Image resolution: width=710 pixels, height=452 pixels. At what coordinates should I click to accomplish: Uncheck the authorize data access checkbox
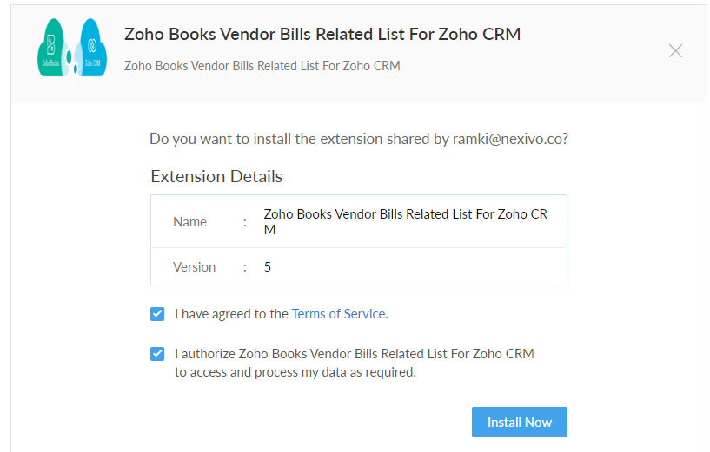pos(157,354)
